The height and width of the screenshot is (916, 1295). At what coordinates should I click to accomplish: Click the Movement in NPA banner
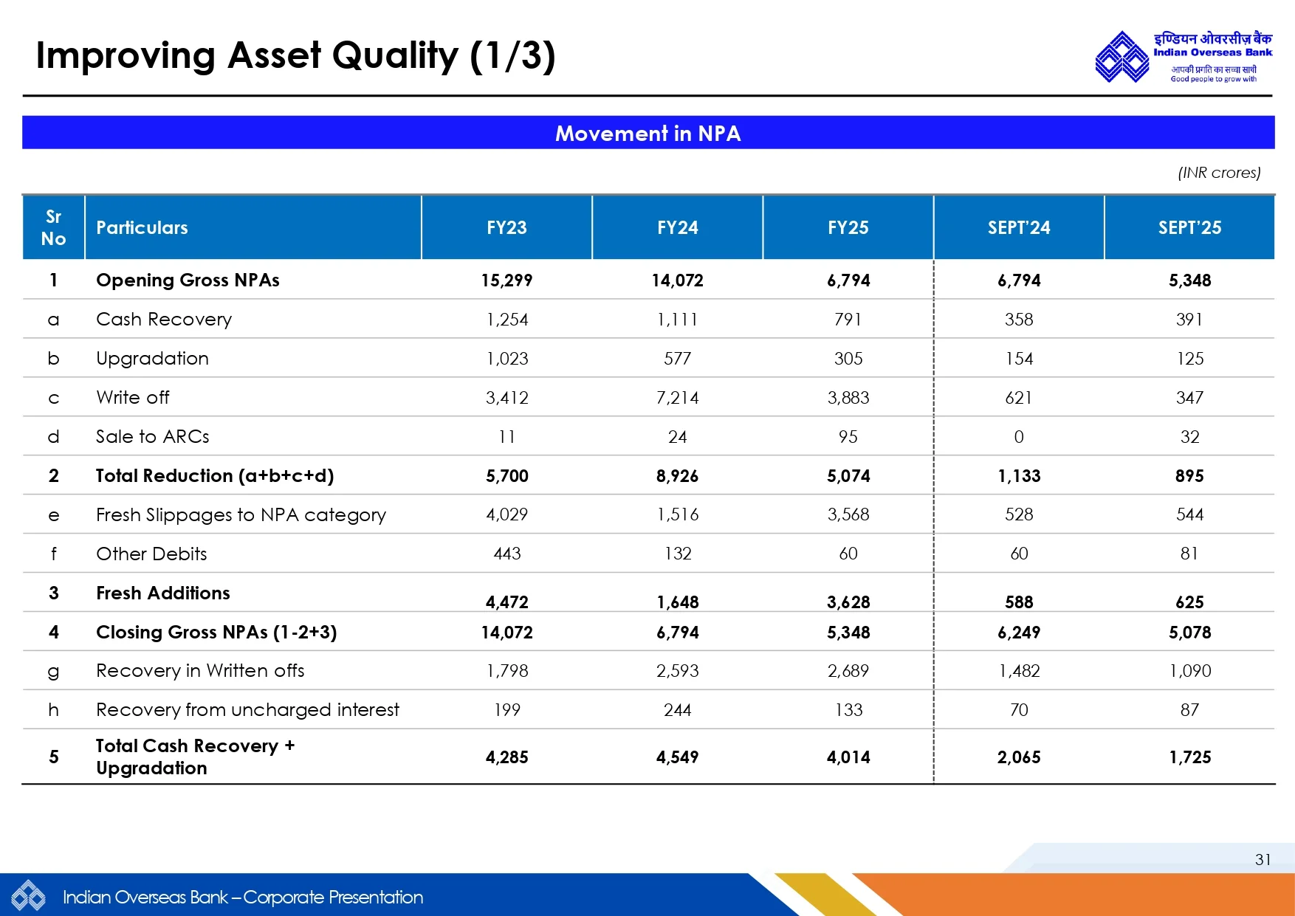tap(647, 133)
